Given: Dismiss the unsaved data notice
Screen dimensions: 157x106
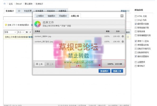Looking at the screenshot, I should (128, 37).
